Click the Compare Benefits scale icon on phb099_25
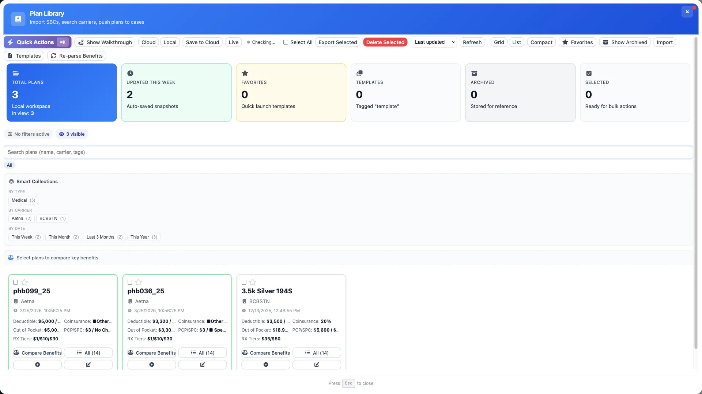The width and height of the screenshot is (702, 394). [x=16, y=352]
